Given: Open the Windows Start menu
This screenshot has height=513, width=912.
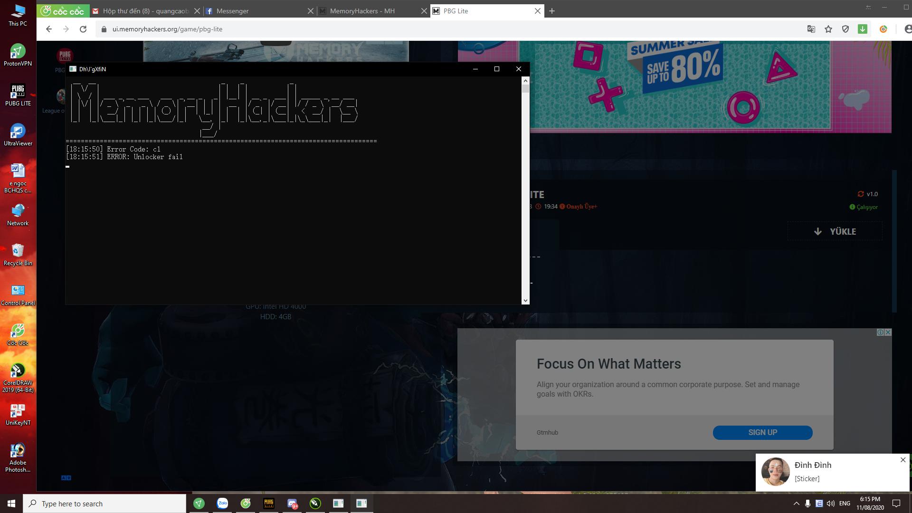Looking at the screenshot, I should (x=11, y=503).
